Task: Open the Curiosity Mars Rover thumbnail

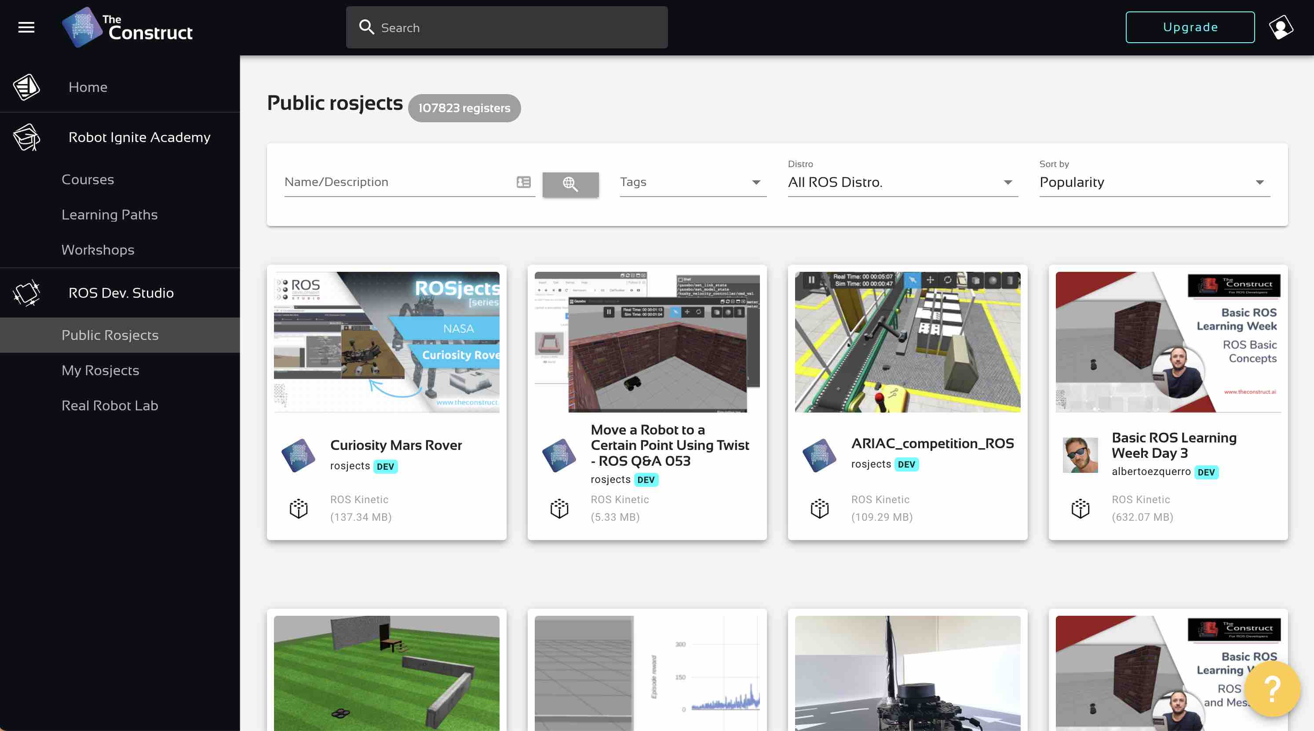Action: 387,342
